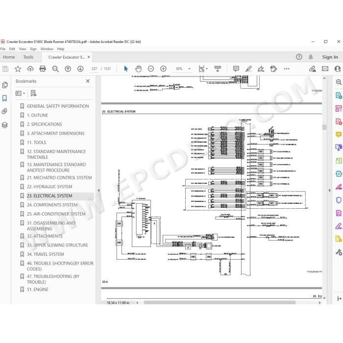343x343 pixels.
Task: Open the notifications bell
Action: [311, 57]
